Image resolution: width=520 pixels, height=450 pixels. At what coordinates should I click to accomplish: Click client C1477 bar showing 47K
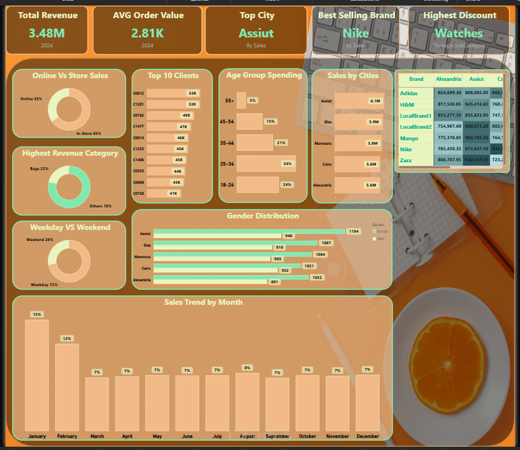tap(169, 127)
